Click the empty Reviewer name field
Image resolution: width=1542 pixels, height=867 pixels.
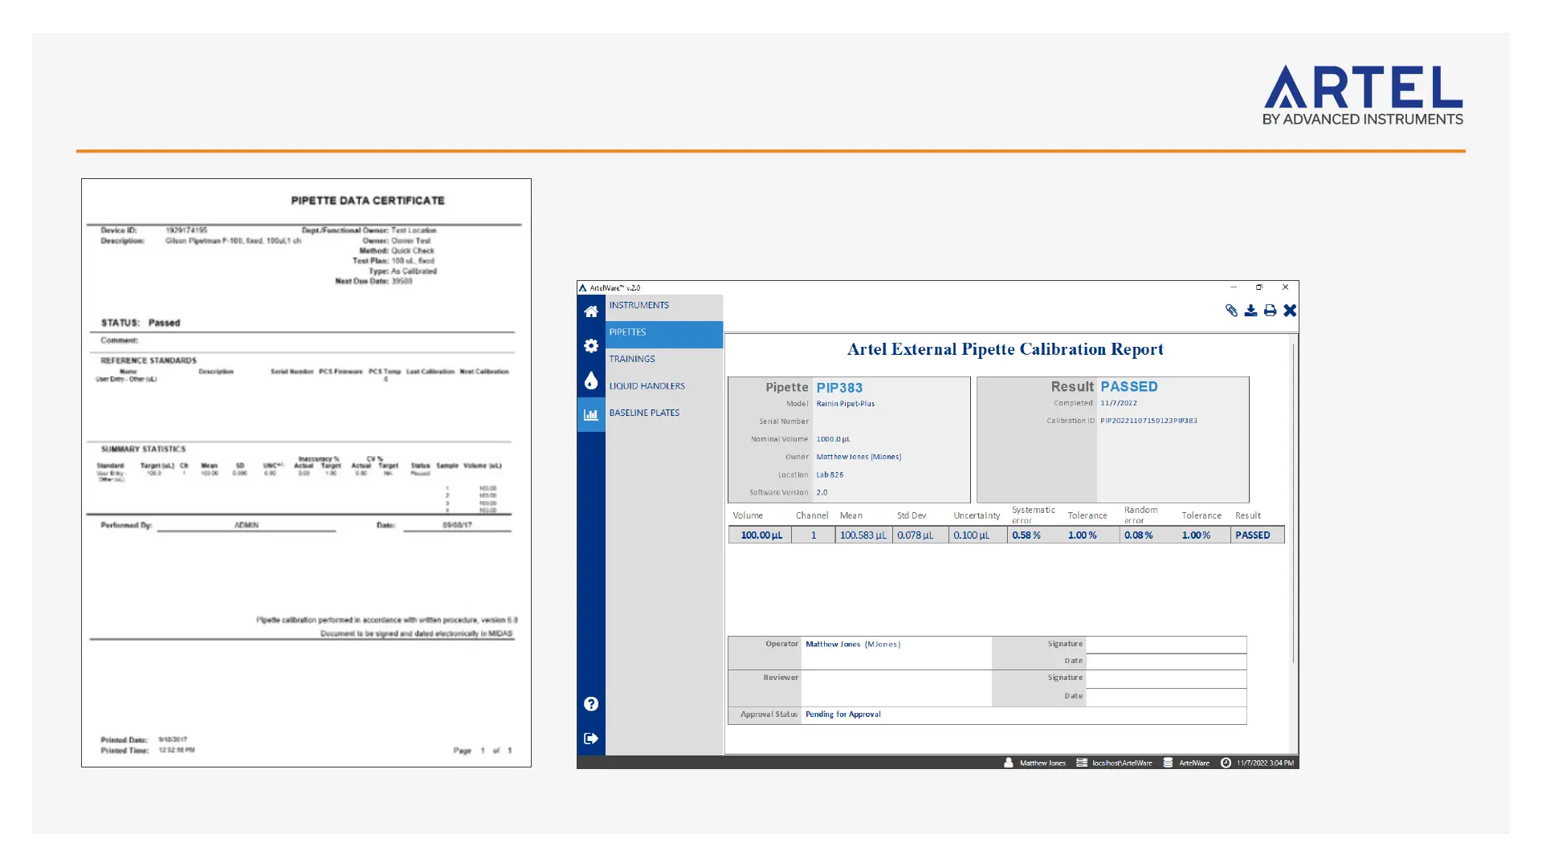[896, 688]
